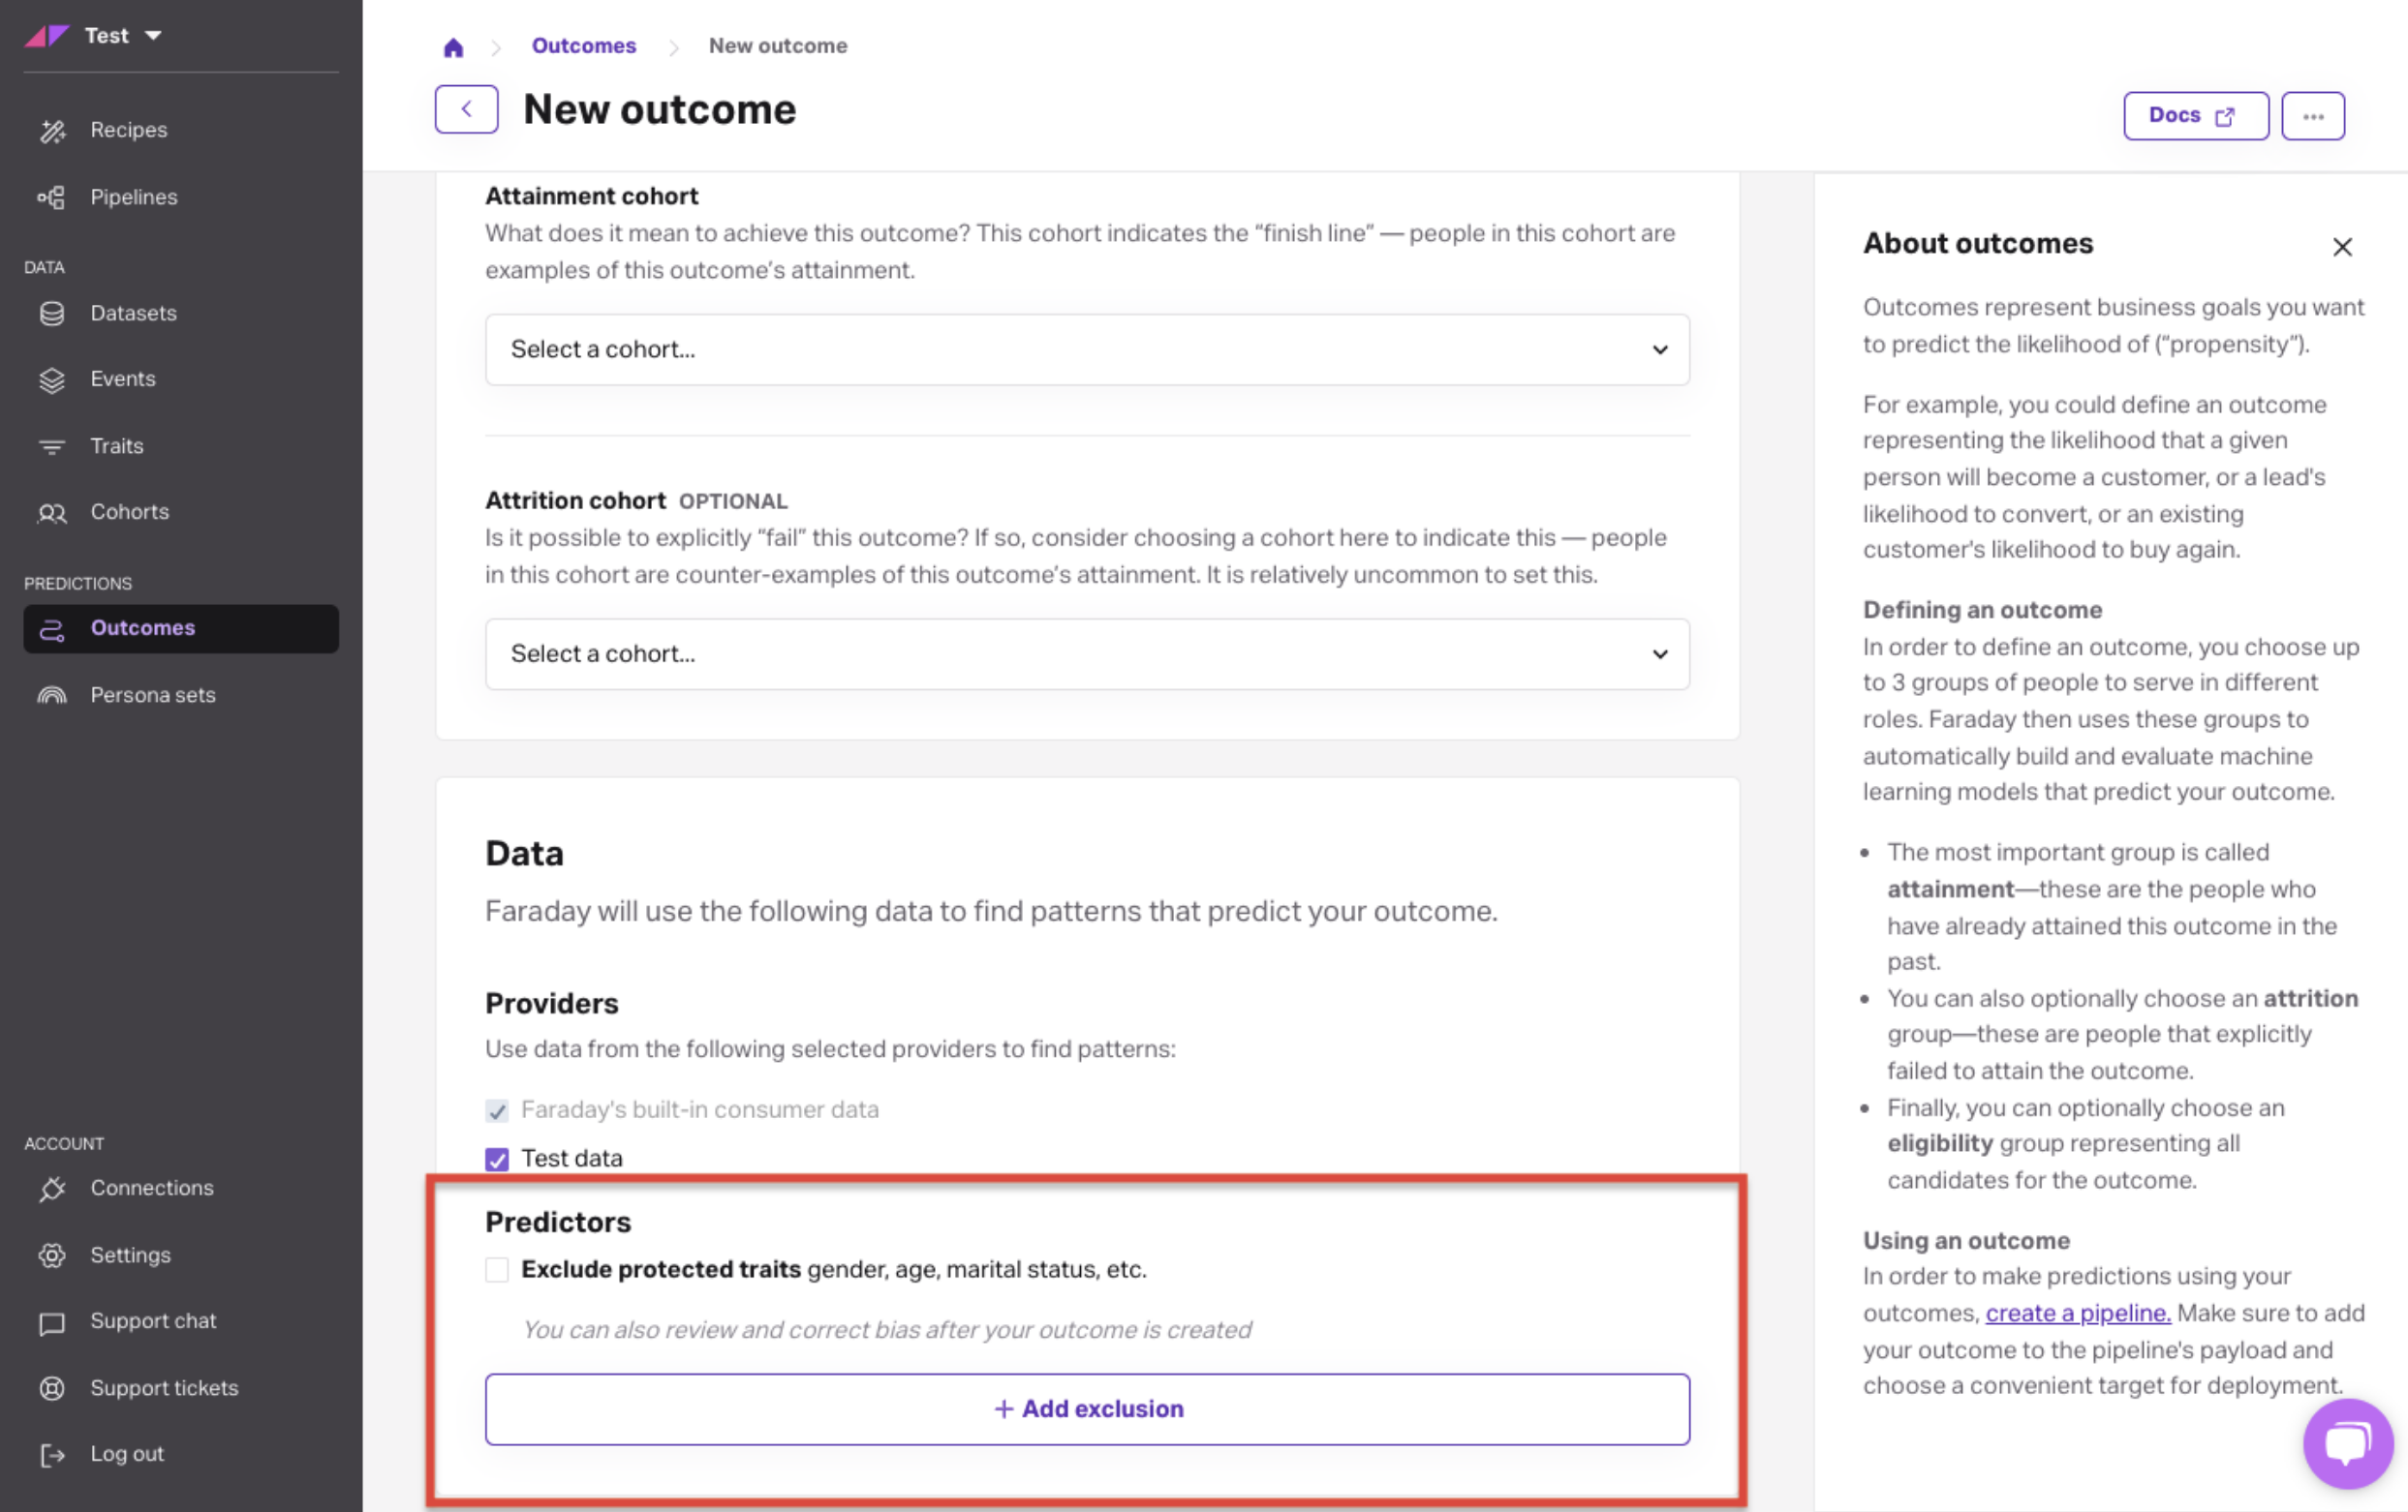Screen dimensions: 2408x1512
Task: Click the Recipes wand icon in sidebar
Action: tap(52, 131)
